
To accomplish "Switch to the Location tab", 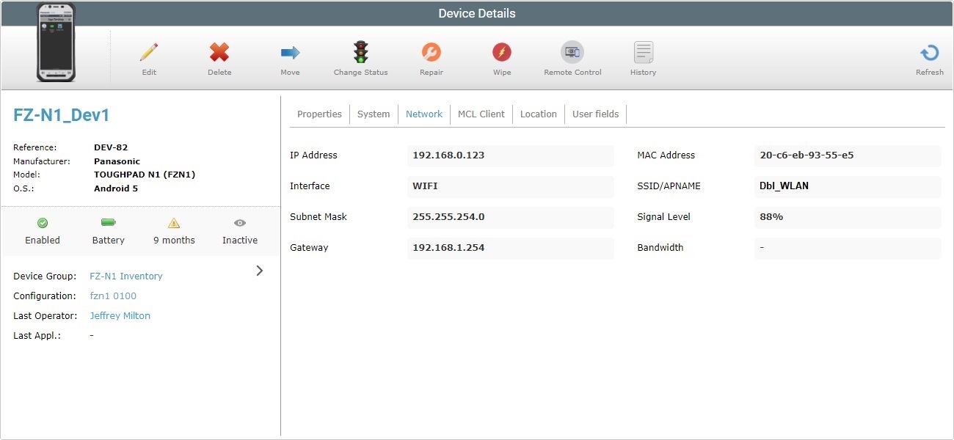I will click(x=538, y=114).
